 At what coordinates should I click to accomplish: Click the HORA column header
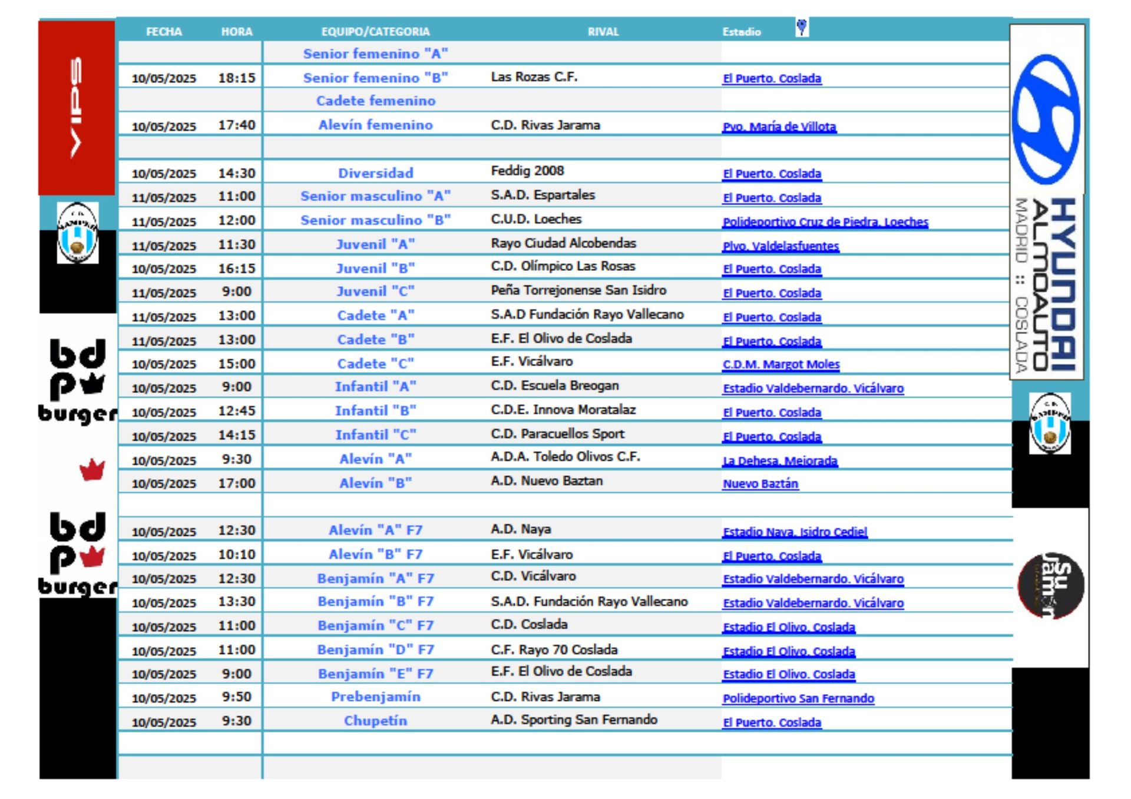(237, 32)
